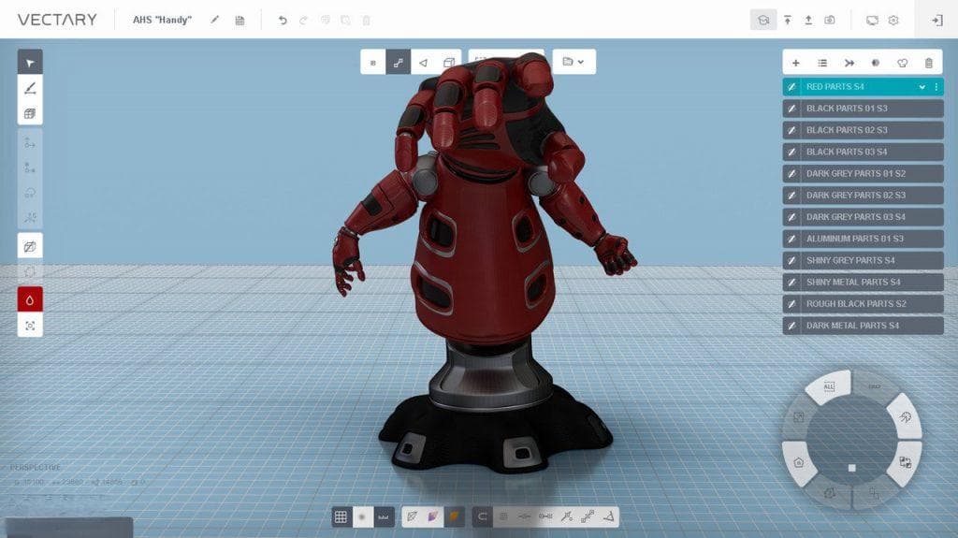Edit RED PARTS S4 via pencil icon
Viewport: 958px width, 538px height.
[791, 87]
